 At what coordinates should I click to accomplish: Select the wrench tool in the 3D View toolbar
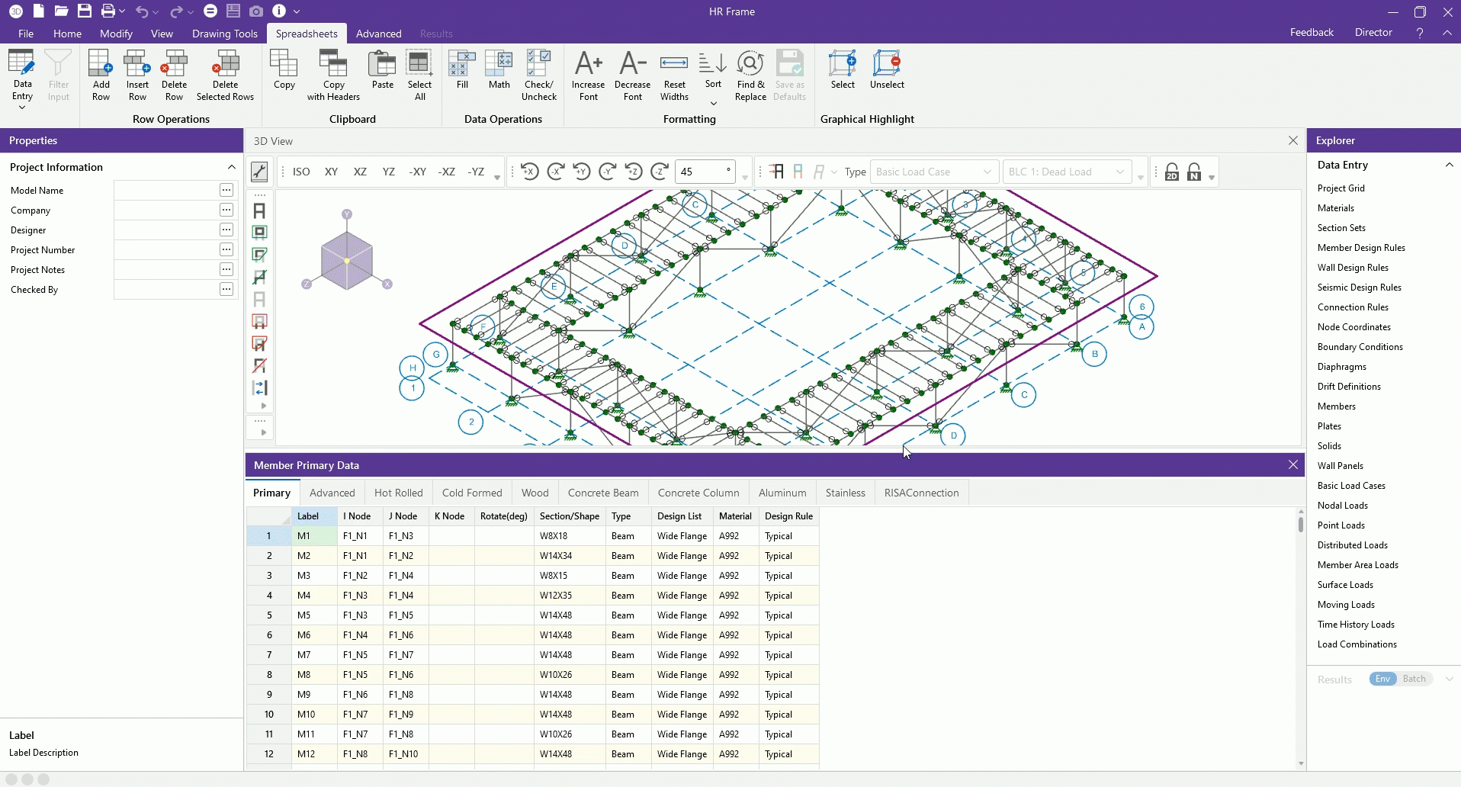tap(259, 172)
